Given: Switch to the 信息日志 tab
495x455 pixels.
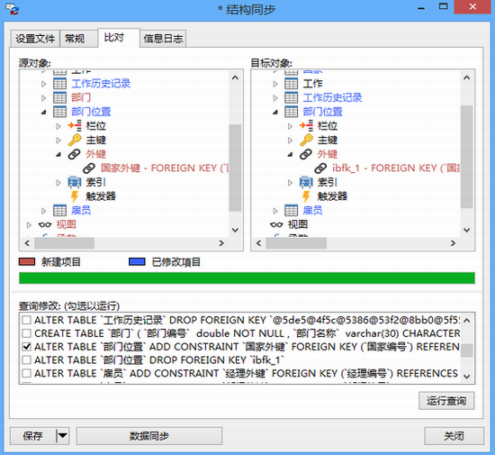Looking at the screenshot, I should point(163,39).
